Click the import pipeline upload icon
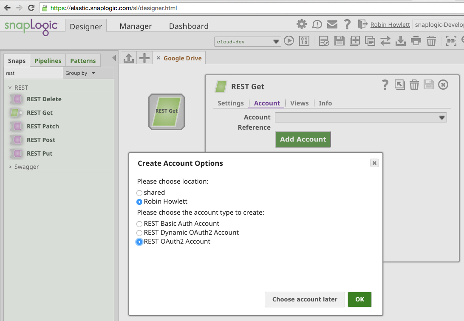464x321 pixels. click(x=129, y=58)
